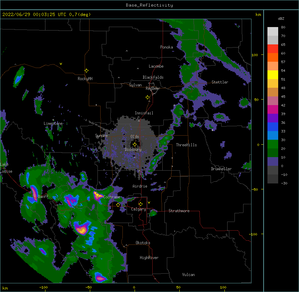299x292 pixels.
Task: Select the yellow diamond marker south of RedDeer
Action: [148, 97]
